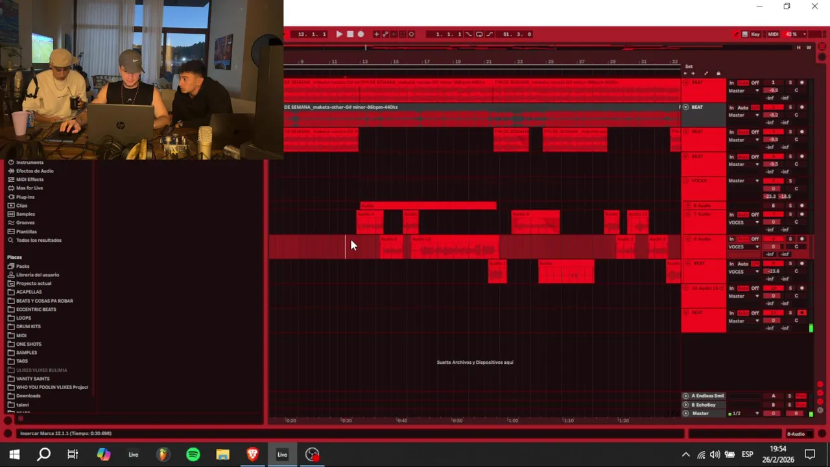
Task: Unfold the 10 Audio track
Action: [x=685, y=288]
